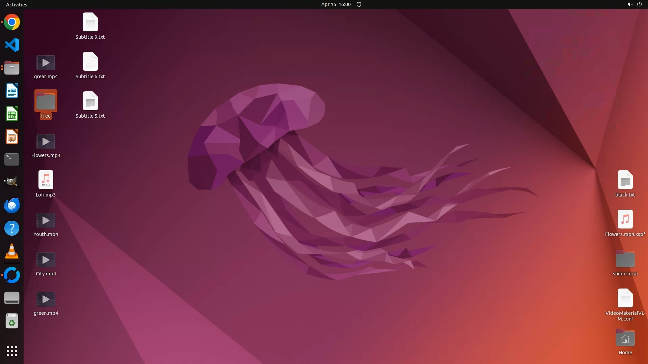Open the date and time menu
This screenshot has width=648, height=364.
point(335,4)
